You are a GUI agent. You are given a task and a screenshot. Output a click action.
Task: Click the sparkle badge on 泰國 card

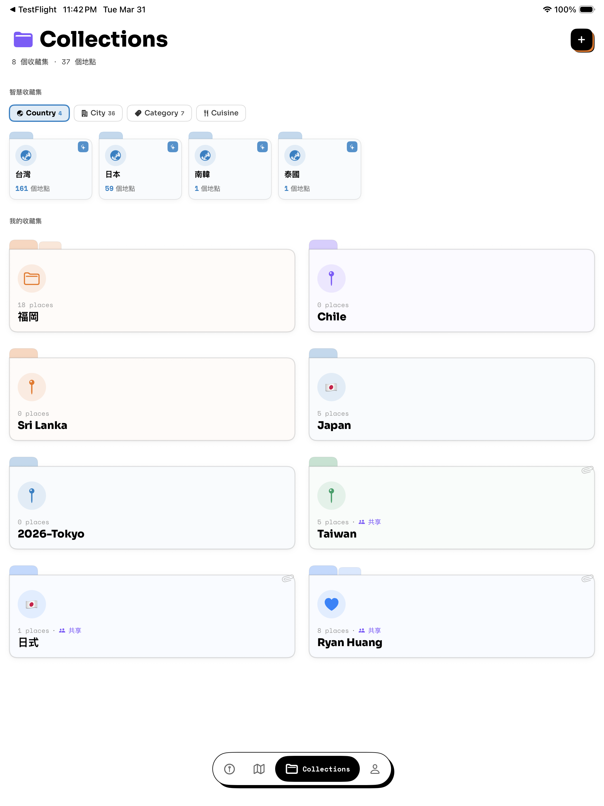[x=352, y=147]
